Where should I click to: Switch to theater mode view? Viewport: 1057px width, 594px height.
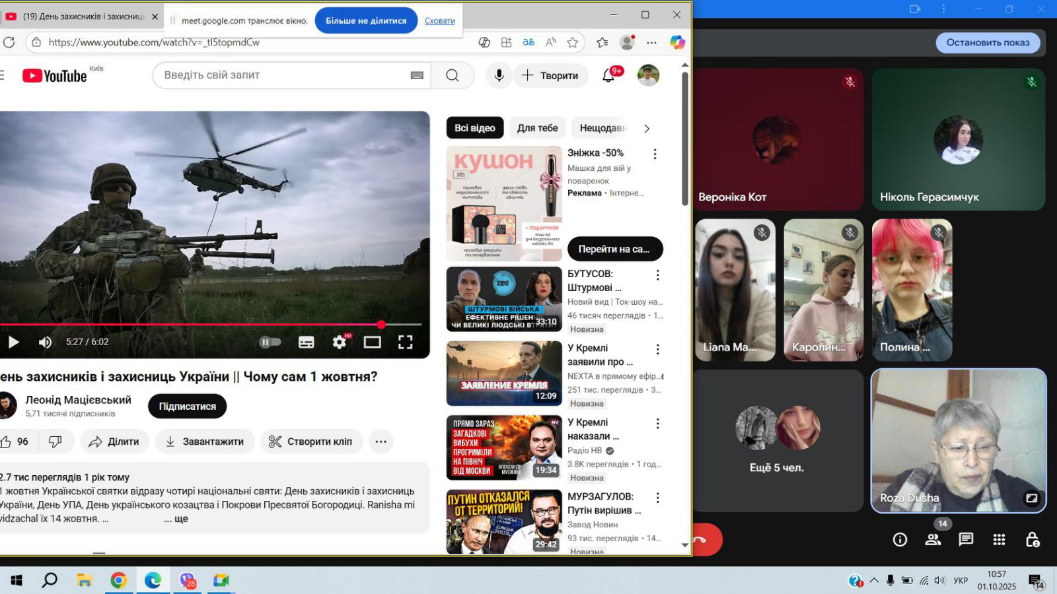click(x=372, y=342)
